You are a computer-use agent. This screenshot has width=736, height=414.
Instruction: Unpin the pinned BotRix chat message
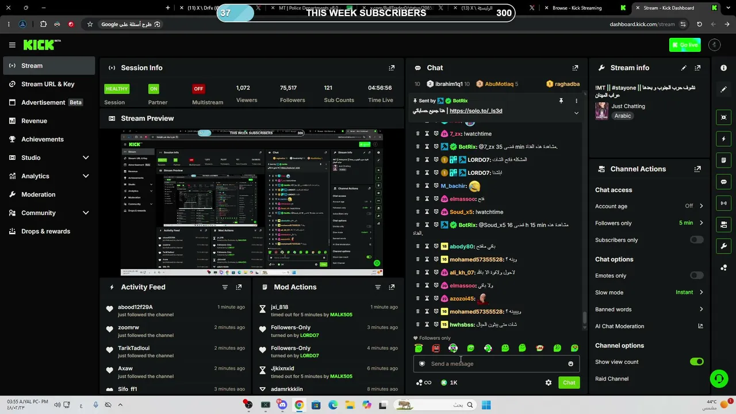(x=561, y=101)
